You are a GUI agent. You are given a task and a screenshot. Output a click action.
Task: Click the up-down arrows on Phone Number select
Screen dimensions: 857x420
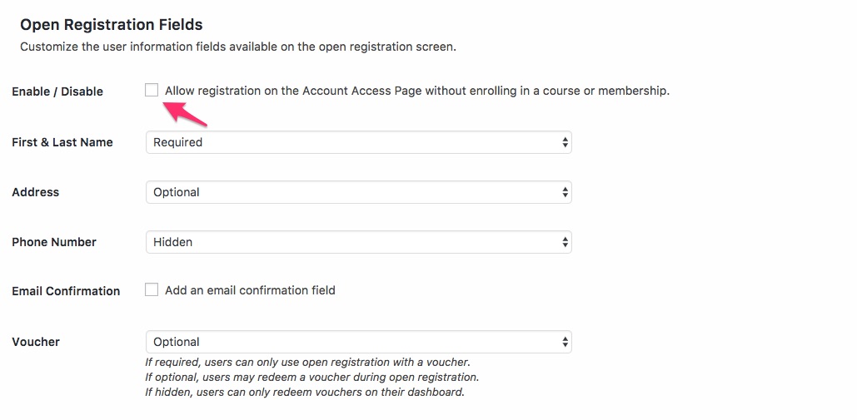[x=566, y=242]
